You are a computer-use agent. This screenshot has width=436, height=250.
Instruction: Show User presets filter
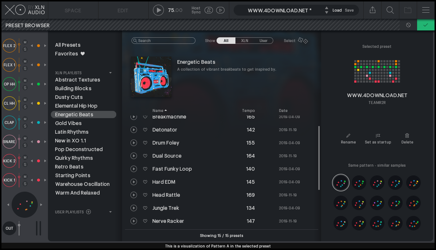pyautogui.click(x=263, y=41)
